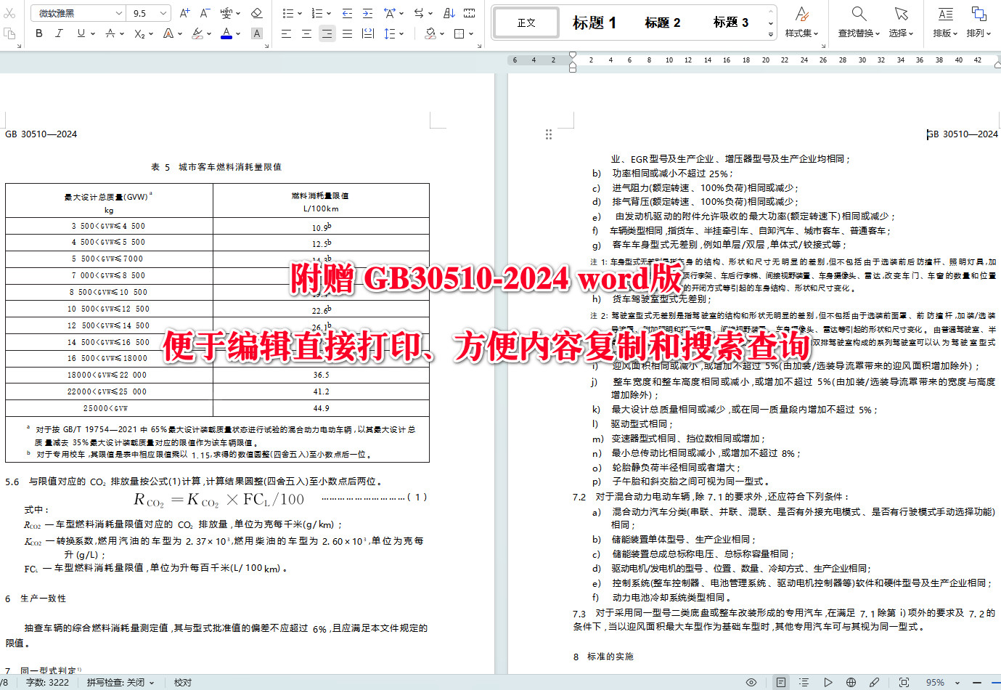Image resolution: width=1001 pixels, height=690 pixels.
Task: Center align the paragraph
Action: [307, 33]
